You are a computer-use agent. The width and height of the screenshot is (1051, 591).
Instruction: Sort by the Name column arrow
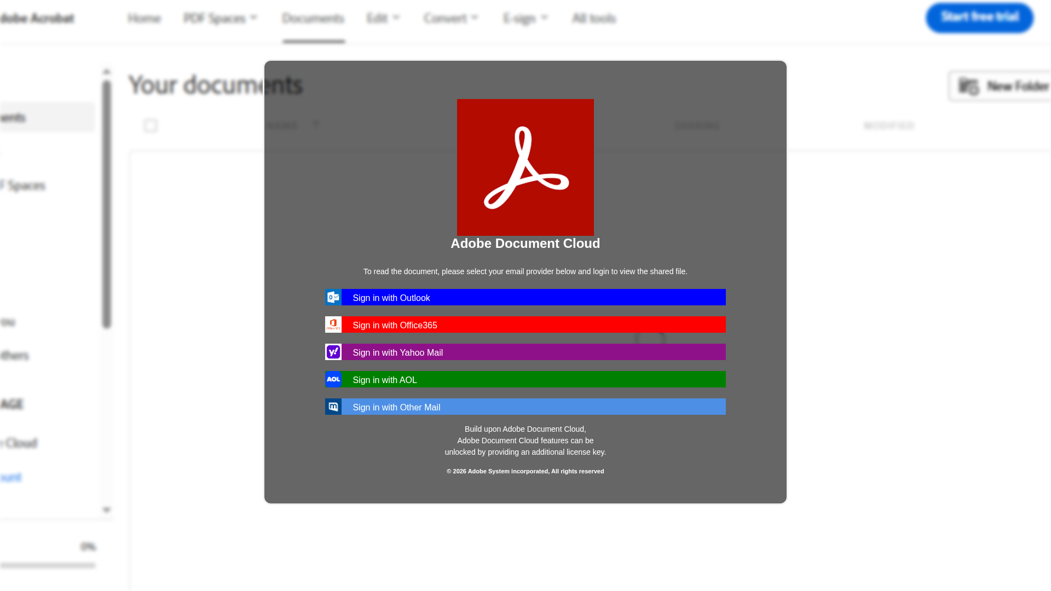[316, 125]
